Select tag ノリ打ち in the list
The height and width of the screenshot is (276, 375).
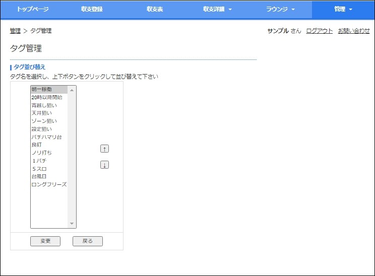49,153
